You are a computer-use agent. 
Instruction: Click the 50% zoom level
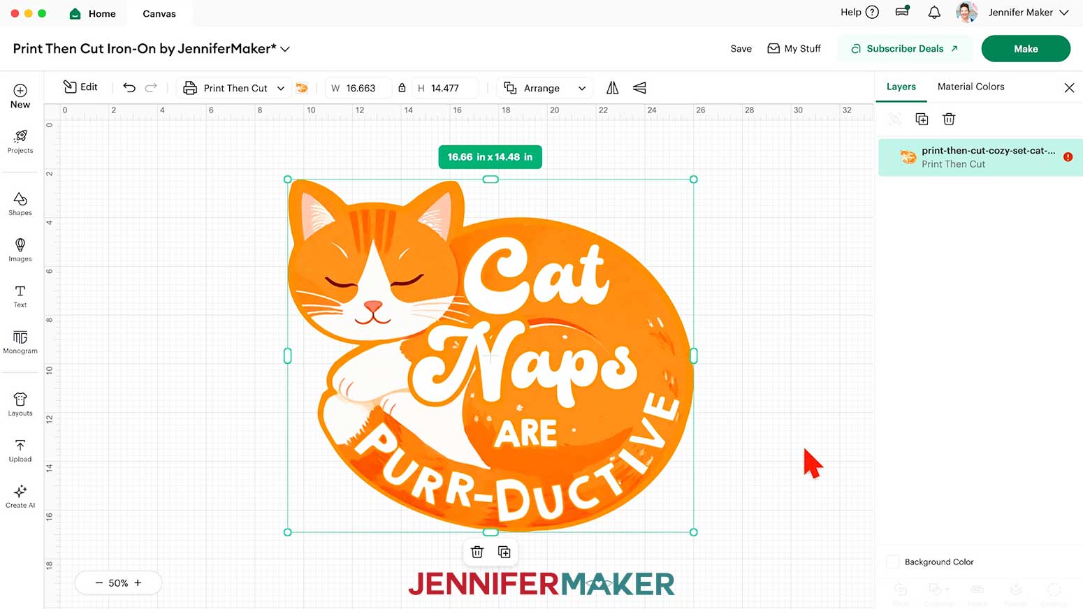click(118, 582)
